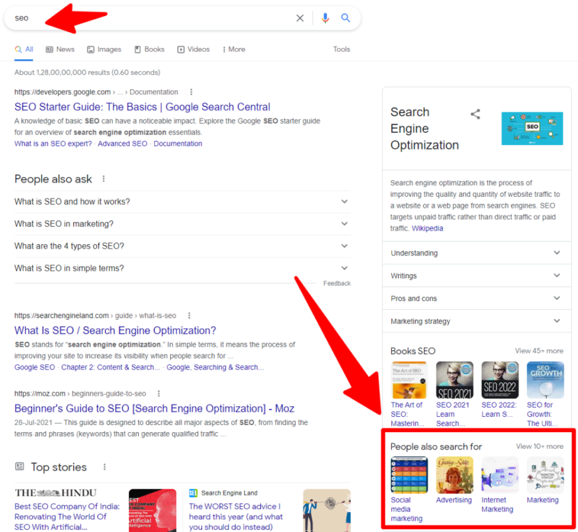Open 'The WORST SEO advice' Search Engine Land story

pos(236,517)
